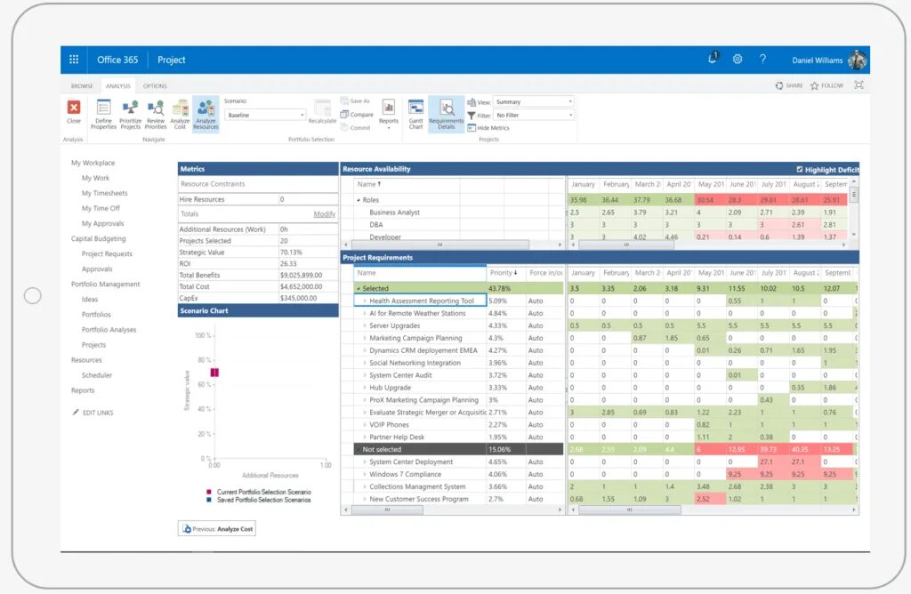The image size is (911, 594).
Task: Click the Filter funnel icon
Action: (472, 115)
